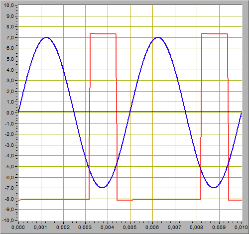Click the 4,0 vertical axis label
249x234 pixels.
(x=10, y=70)
